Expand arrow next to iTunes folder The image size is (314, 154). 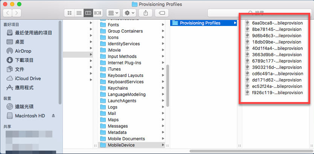pyautogui.click(x=163, y=69)
